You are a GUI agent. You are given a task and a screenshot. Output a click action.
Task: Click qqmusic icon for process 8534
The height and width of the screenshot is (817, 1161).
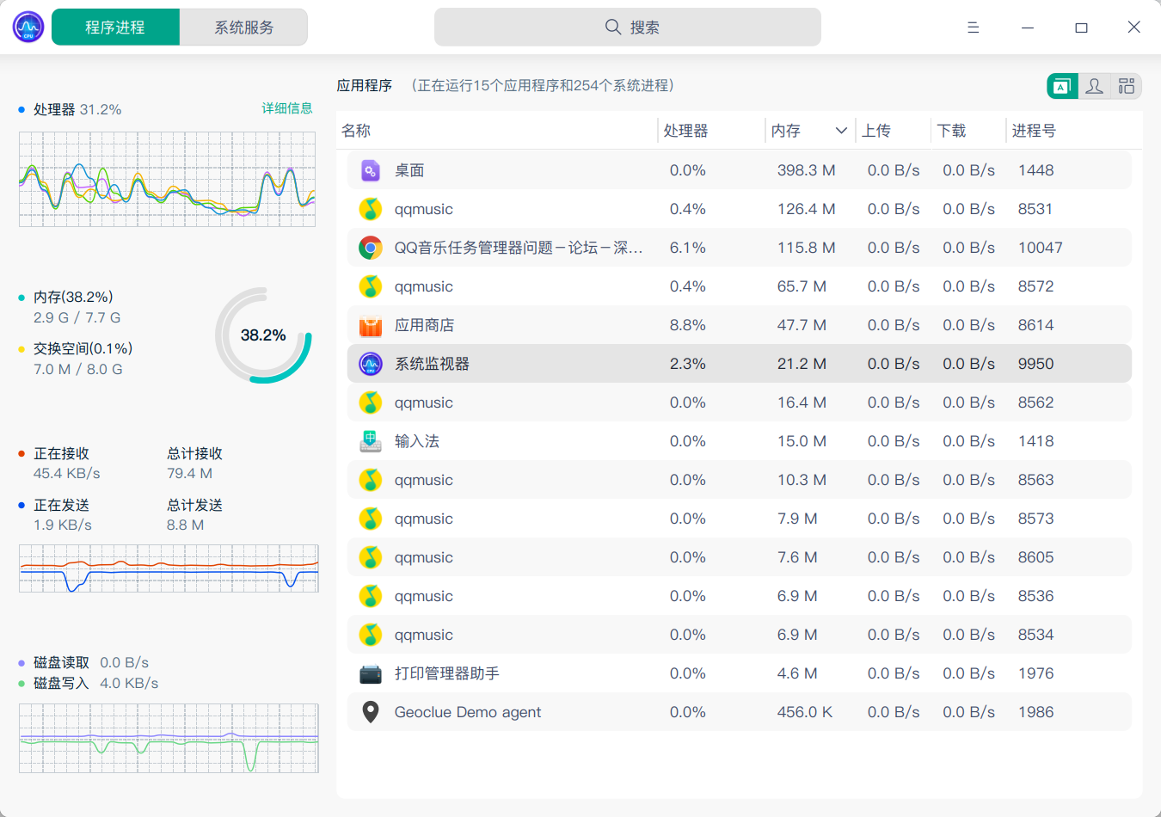[x=371, y=635]
